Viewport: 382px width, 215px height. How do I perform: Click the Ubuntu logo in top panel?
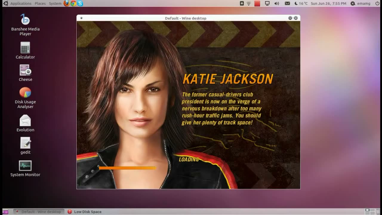pyautogui.click(x=5, y=3)
